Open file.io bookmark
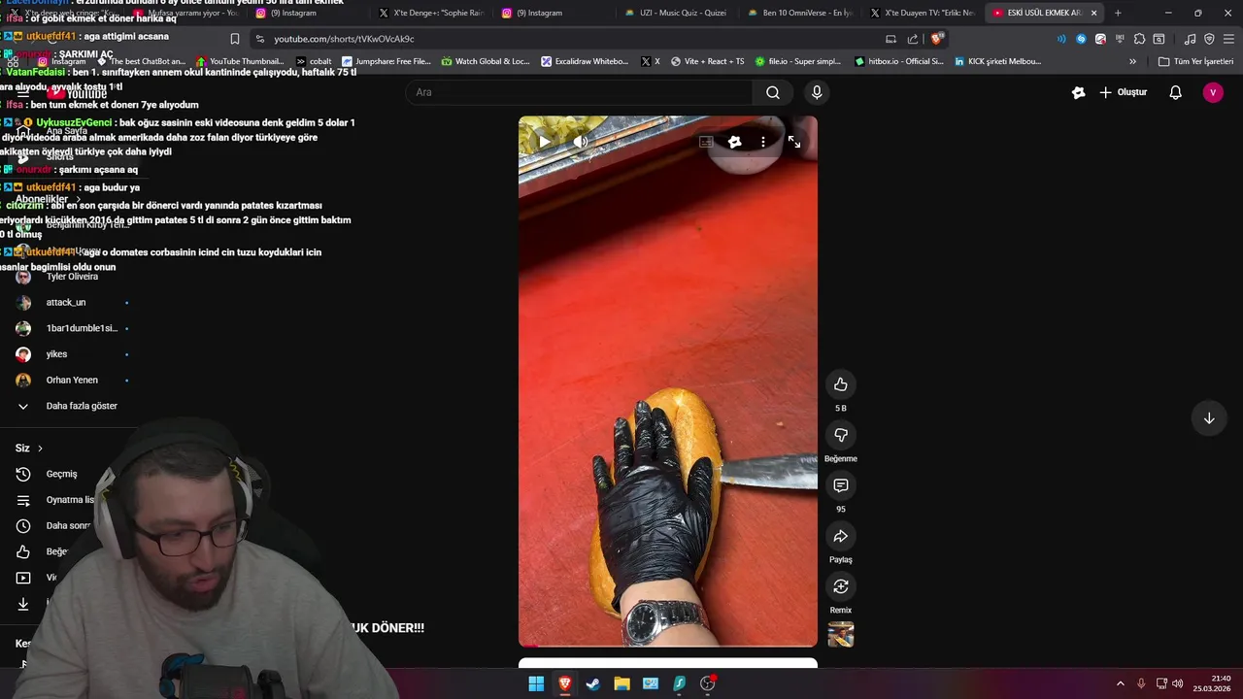 [x=797, y=61]
